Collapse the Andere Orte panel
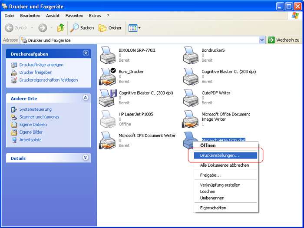The height and width of the screenshot is (228, 304). tap(86, 98)
